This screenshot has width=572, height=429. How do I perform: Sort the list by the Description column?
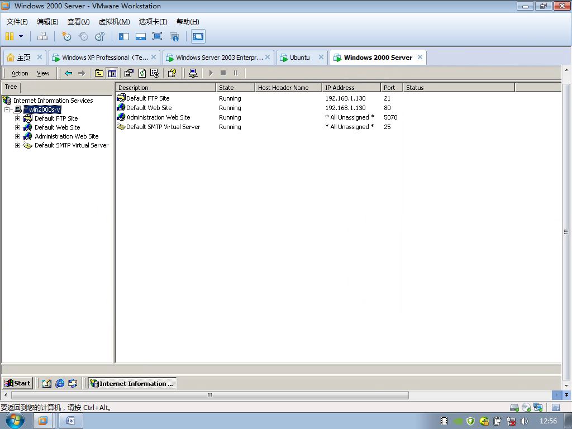click(x=166, y=88)
